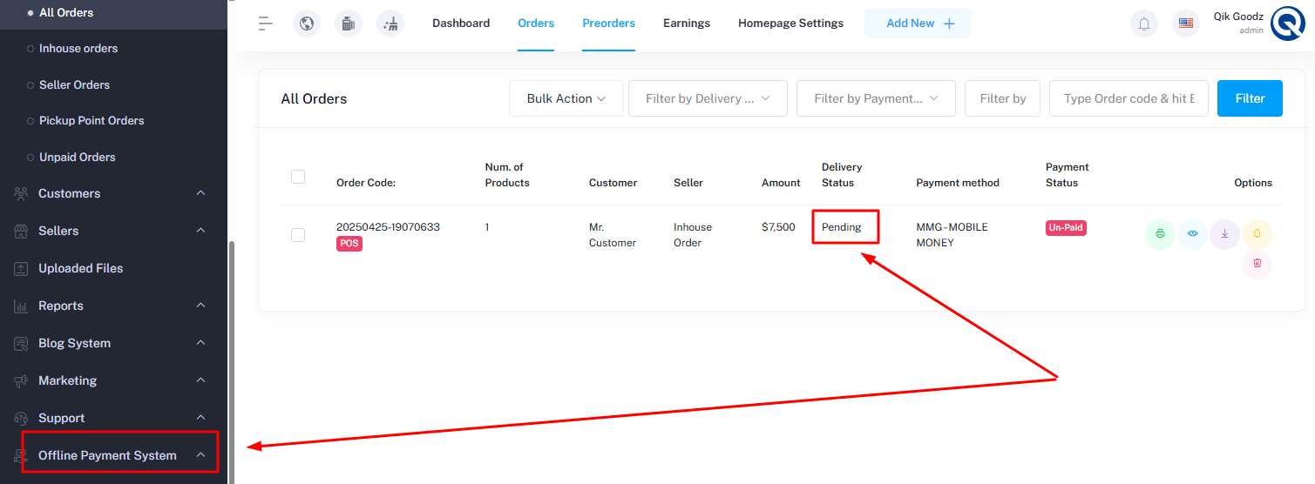Click the blue Filter button
Image resolution: width=1315 pixels, height=484 pixels.
pos(1250,98)
